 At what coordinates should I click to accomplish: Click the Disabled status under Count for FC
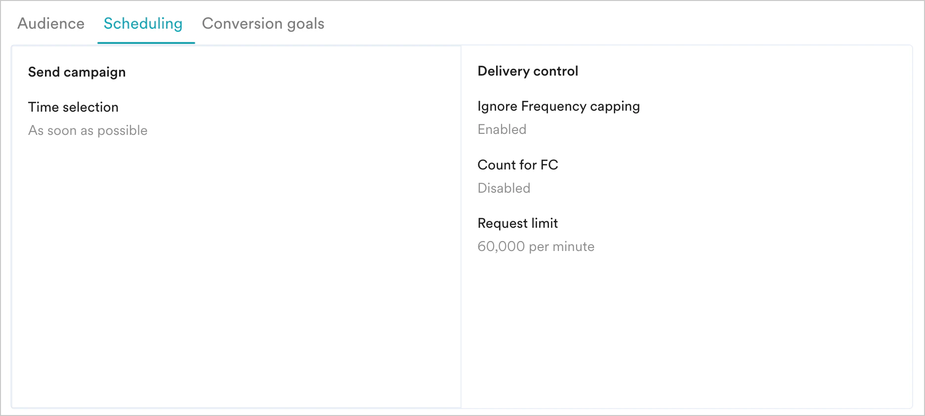[x=504, y=188]
